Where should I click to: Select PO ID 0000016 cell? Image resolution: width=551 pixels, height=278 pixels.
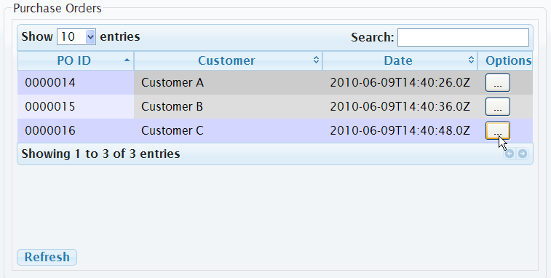click(x=76, y=131)
